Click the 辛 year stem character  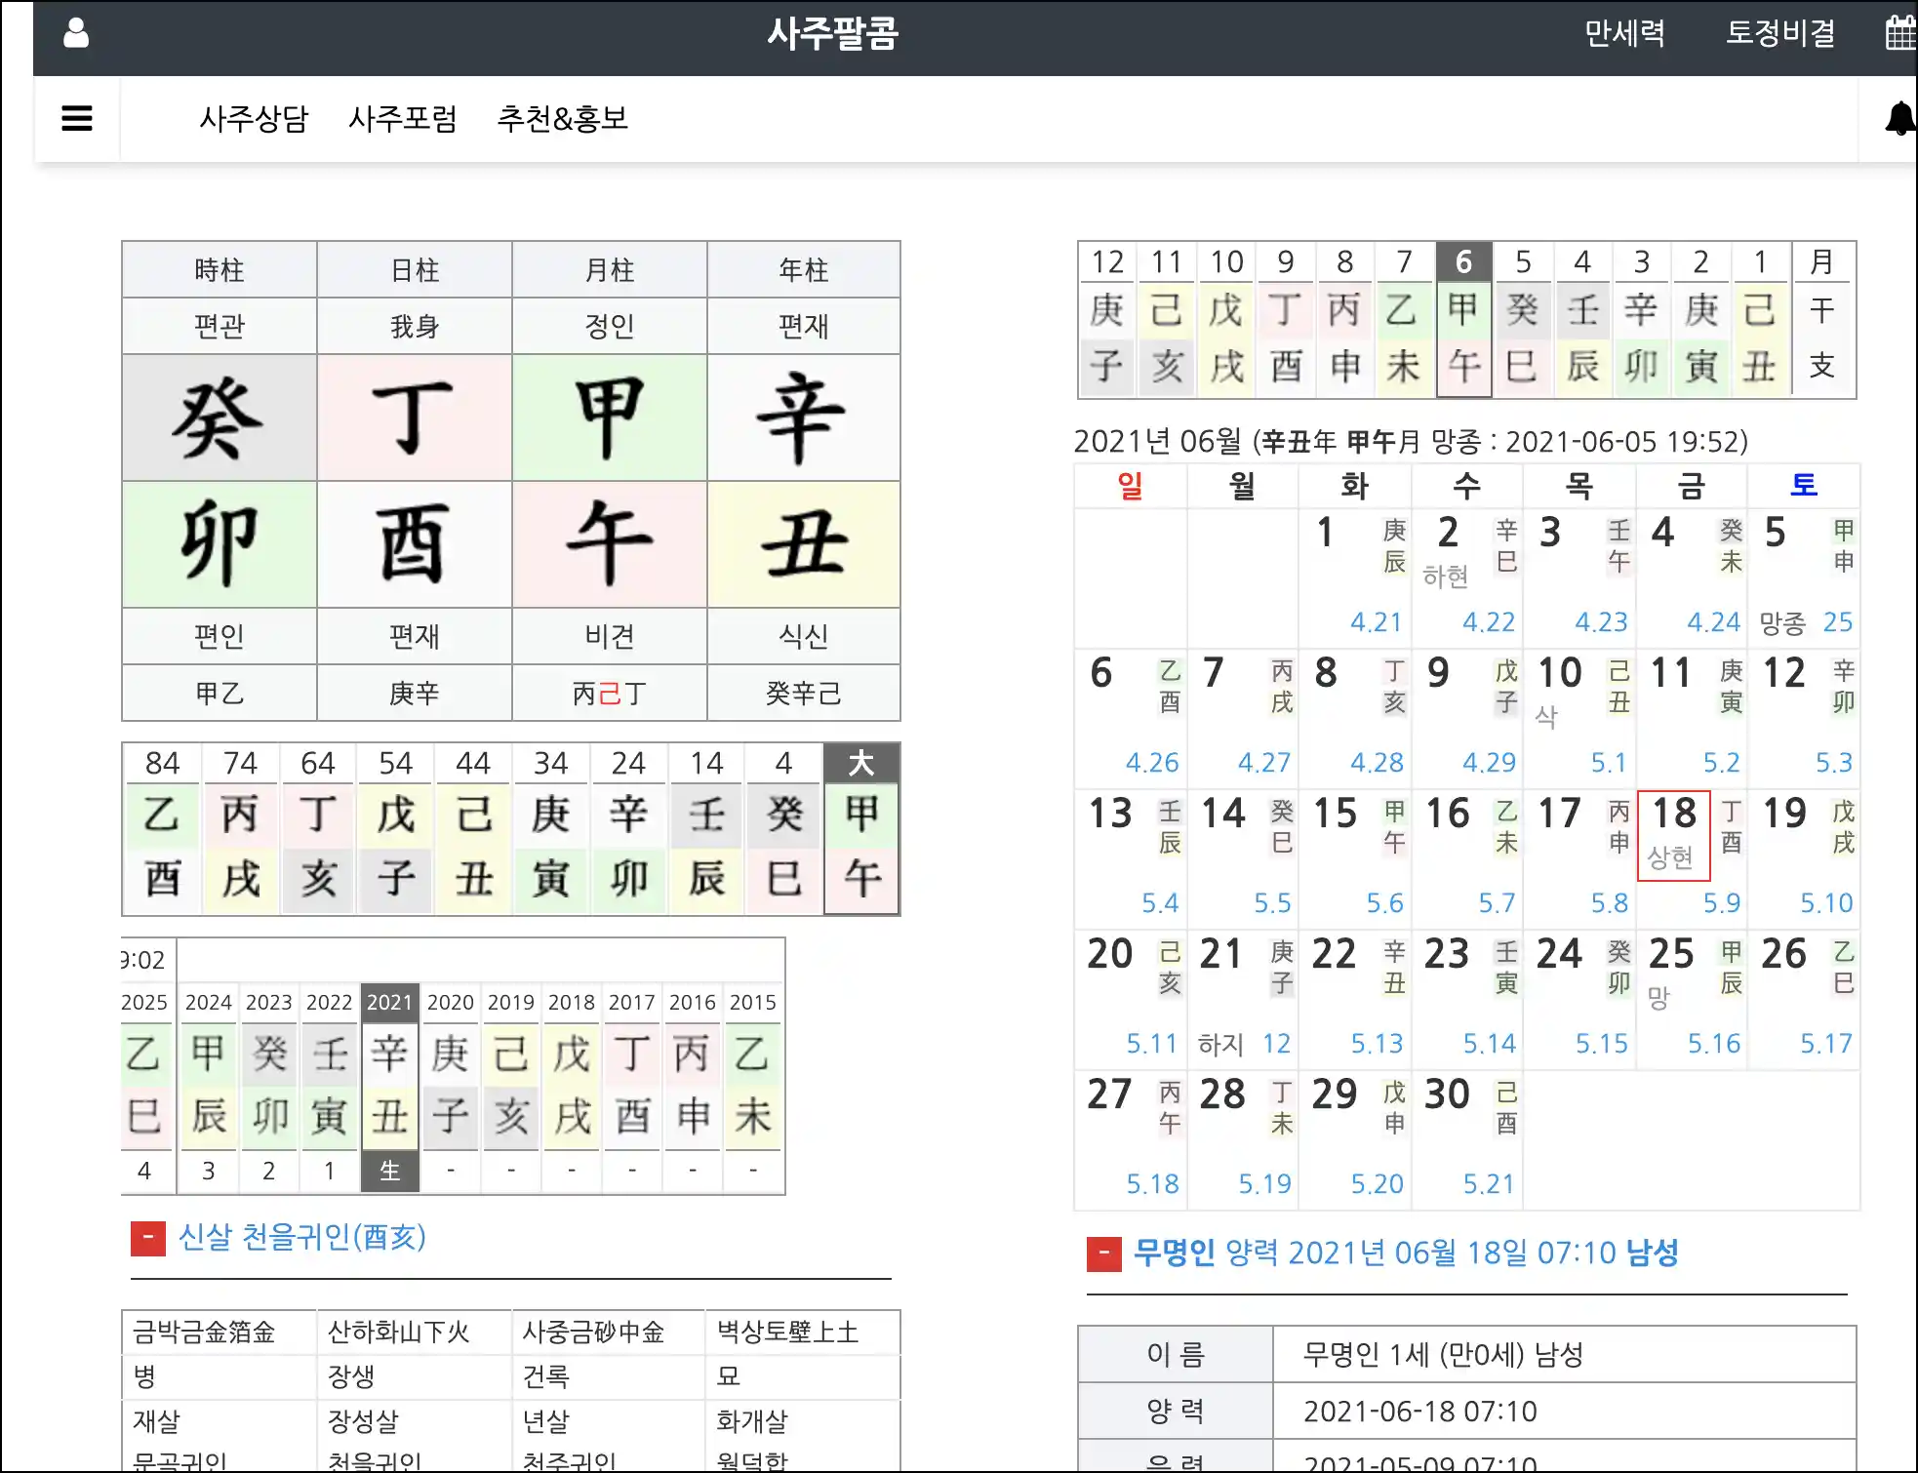pyautogui.click(x=803, y=418)
